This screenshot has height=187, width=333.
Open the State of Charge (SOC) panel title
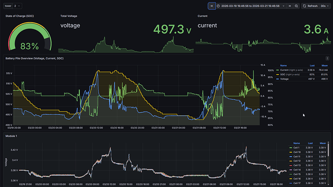coord(19,16)
